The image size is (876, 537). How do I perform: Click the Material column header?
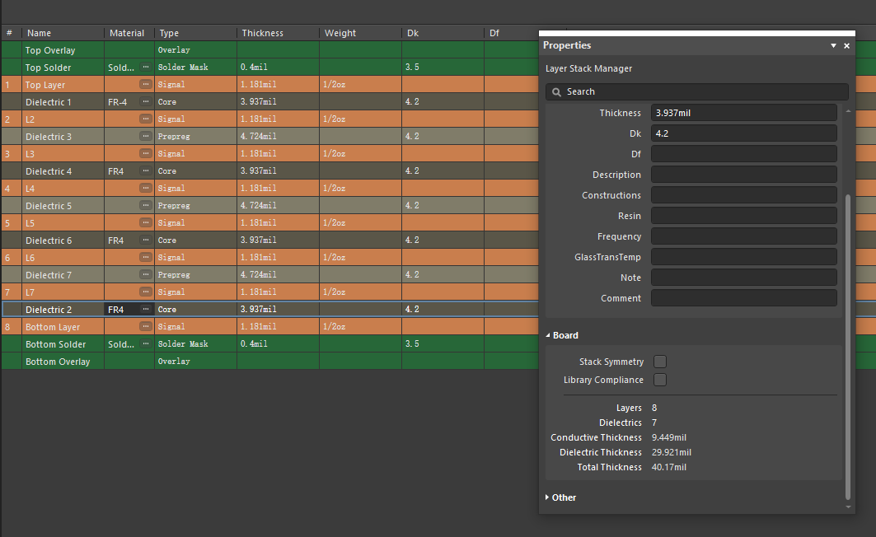point(126,33)
